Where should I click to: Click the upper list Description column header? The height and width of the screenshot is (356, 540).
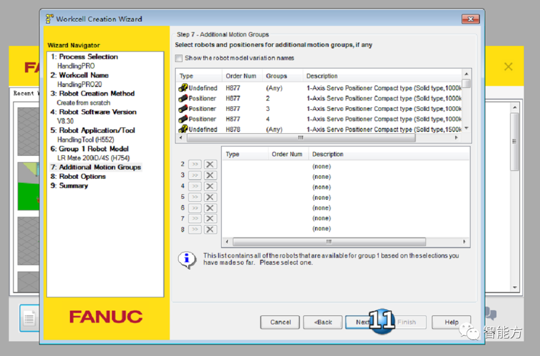382,76
